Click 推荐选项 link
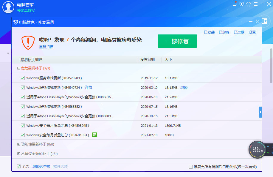The image size is (273, 177). point(61,166)
